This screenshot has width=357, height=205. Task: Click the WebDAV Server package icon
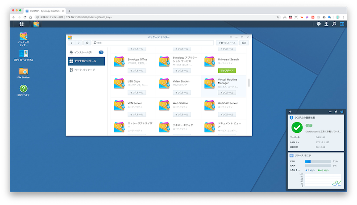[209, 105]
